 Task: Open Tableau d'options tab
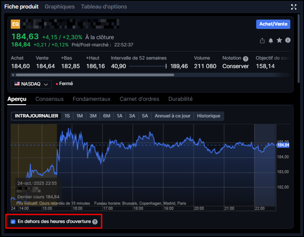104,7
